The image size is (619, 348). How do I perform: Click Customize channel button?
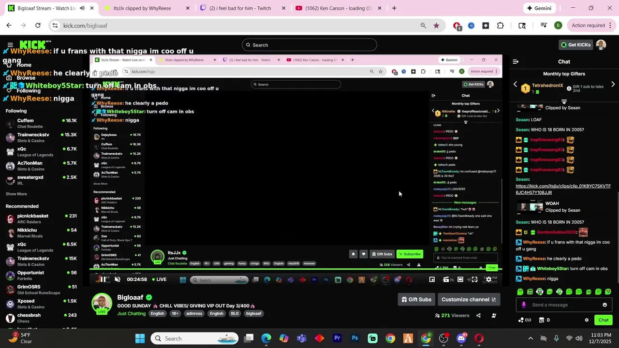[x=469, y=299]
